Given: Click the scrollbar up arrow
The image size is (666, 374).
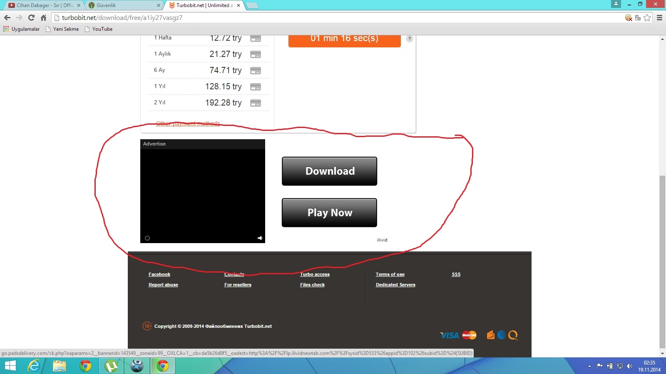Looking at the screenshot, I should (x=662, y=39).
